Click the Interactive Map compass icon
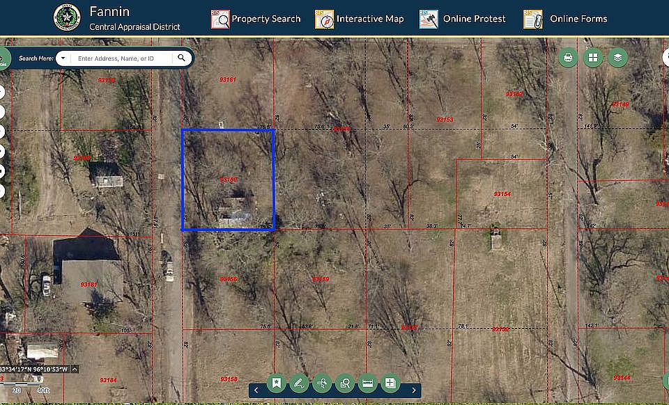The height and width of the screenshot is (405, 669). tap(324, 19)
